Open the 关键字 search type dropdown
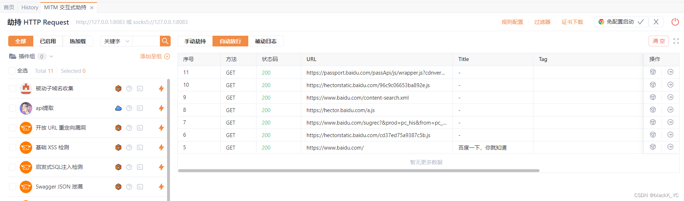 (116, 41)
